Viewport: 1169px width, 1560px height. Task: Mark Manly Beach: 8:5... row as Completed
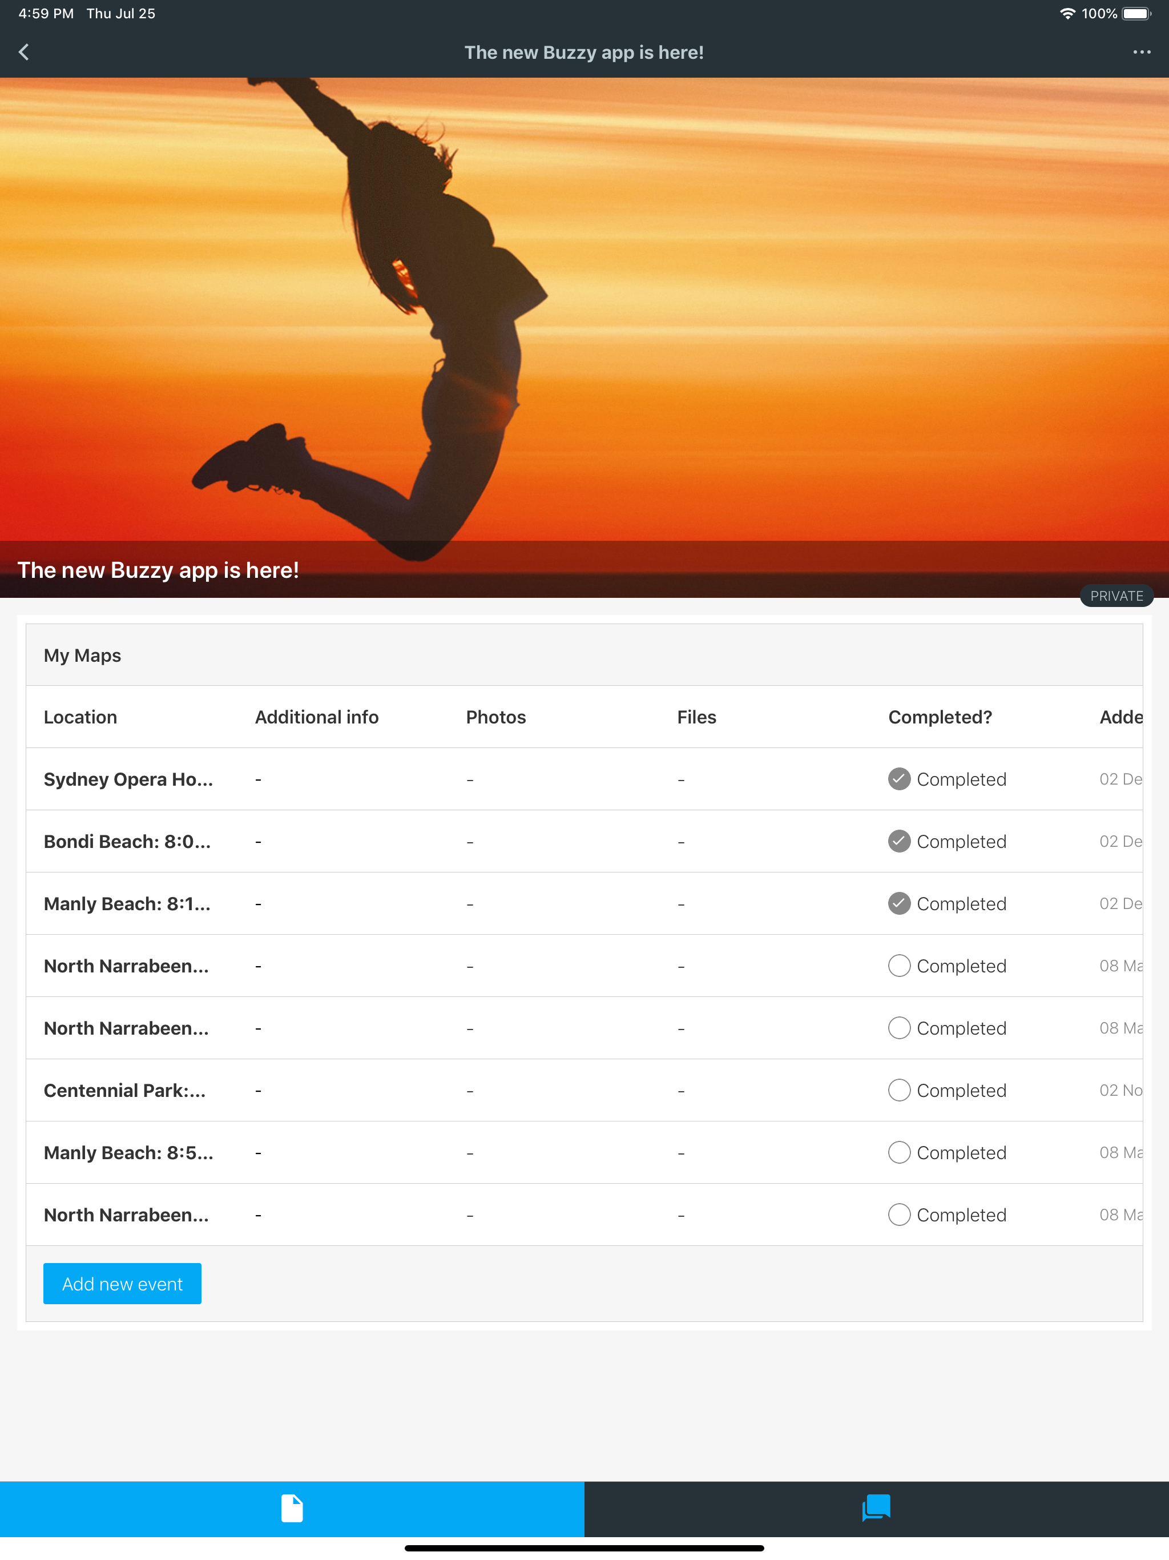899,1152
